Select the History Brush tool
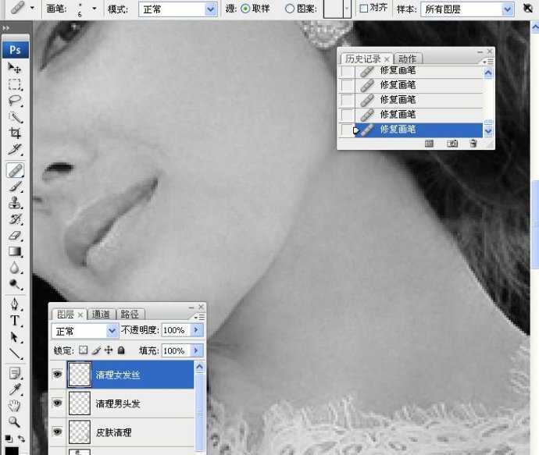The width and height of the screenshot is (539, 455). [x=14, y=219]
